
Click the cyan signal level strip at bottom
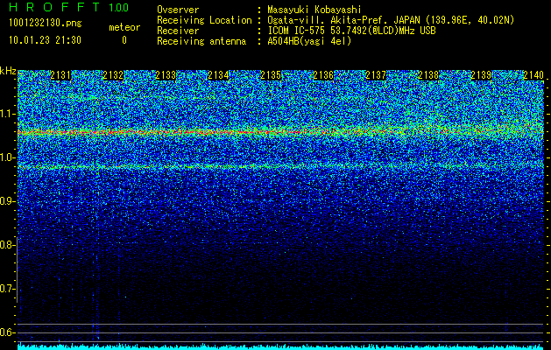coord(280,346)
